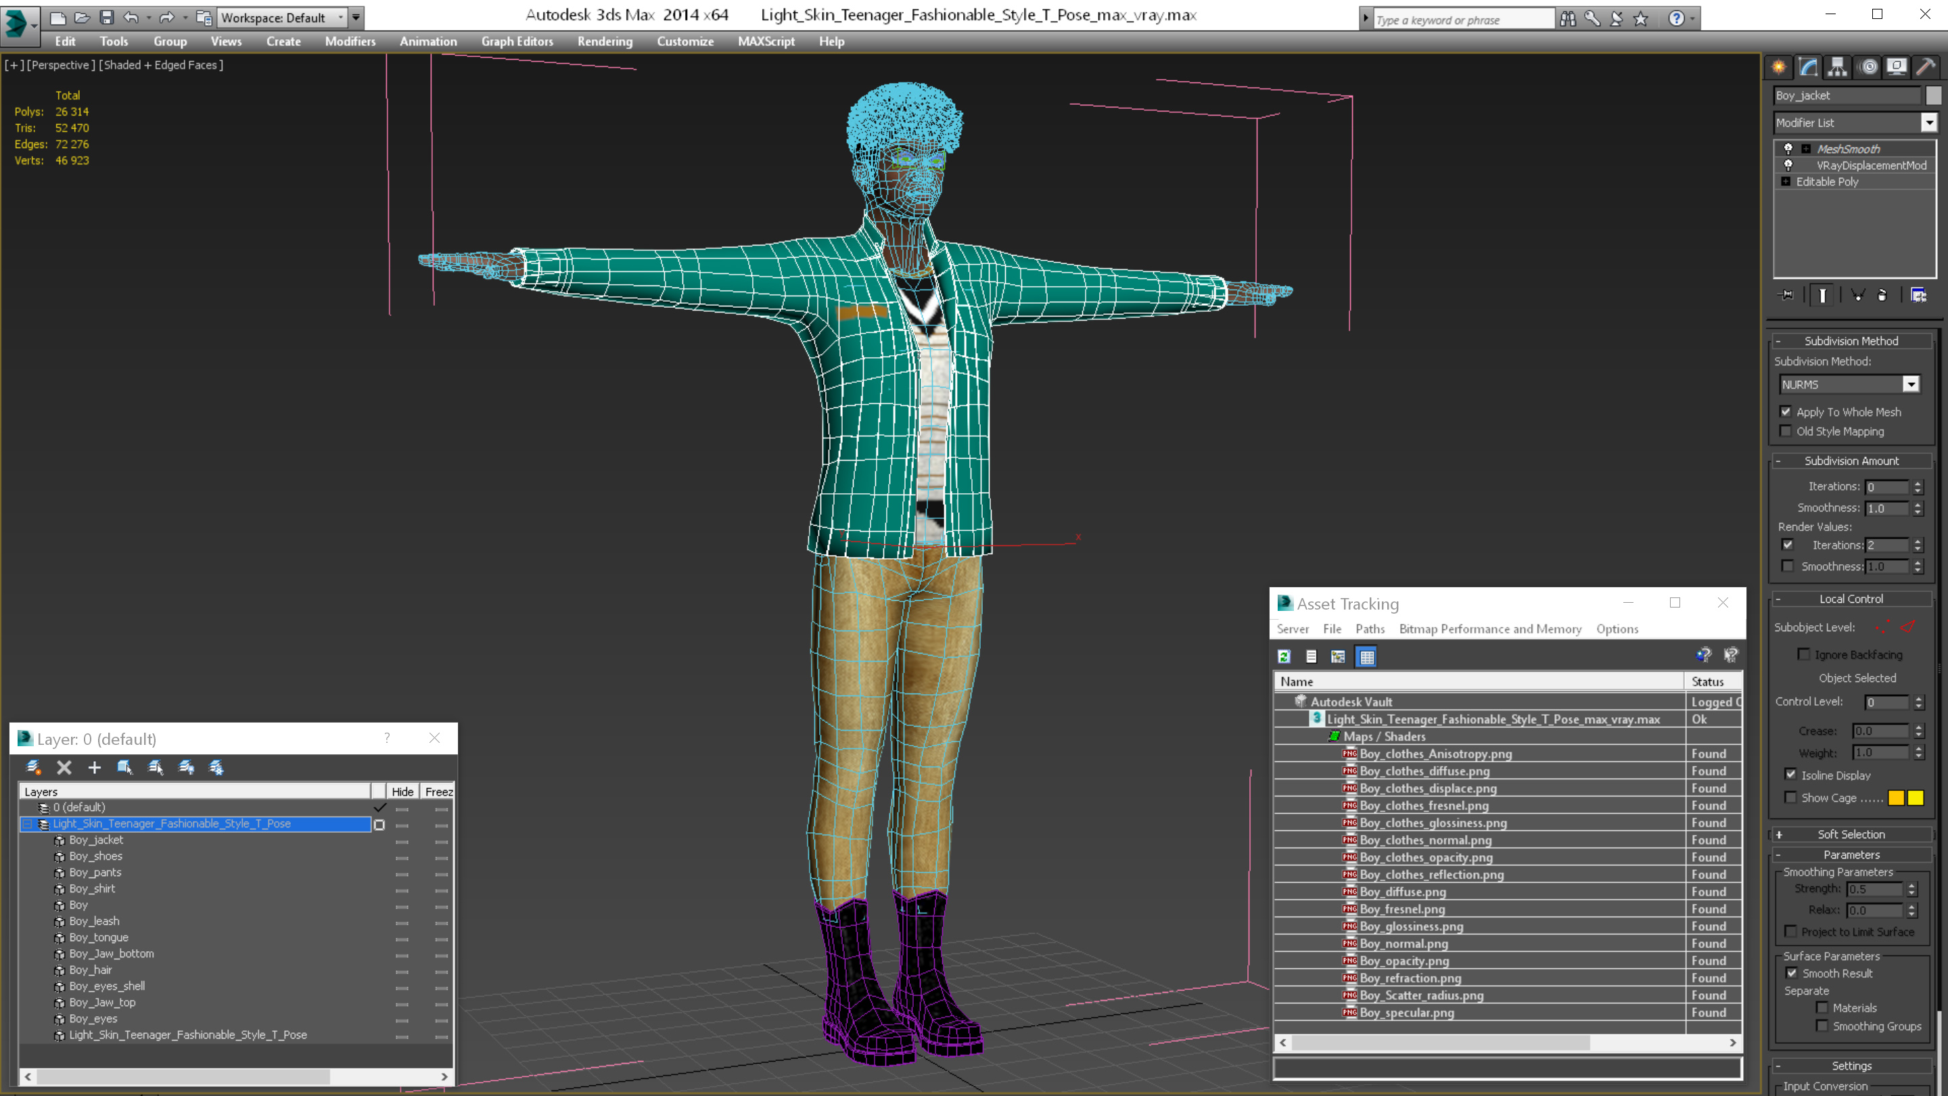This screenshot has width=1948, height=1096.
Task: Click the second Show Cage color swatch
Action: tap(1915, 797)
